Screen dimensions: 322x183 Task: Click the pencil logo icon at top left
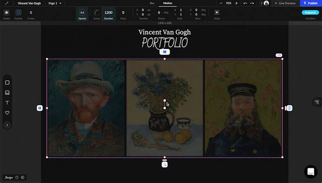click(7, 3)
